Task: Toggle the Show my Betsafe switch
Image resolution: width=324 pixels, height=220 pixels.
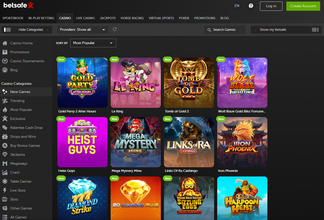Action: tap(315, 30)
